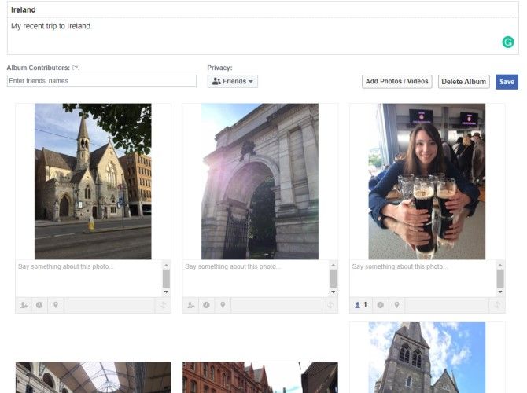Click the tagged person icon under the beer photo
This screenshot has width=527, height=393.
click(x=360, y=305)
